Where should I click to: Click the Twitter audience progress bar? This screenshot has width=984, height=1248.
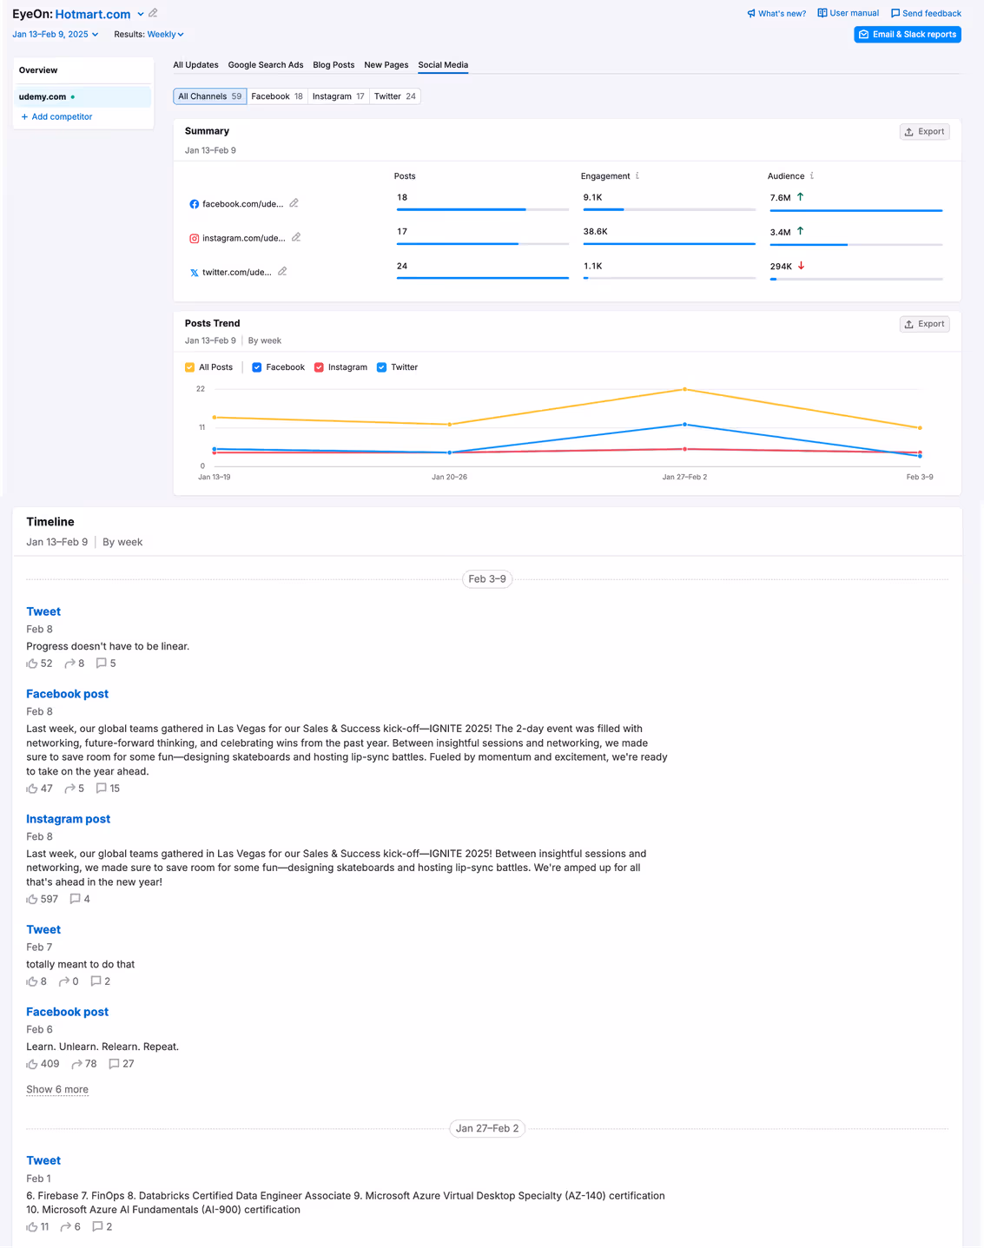(x=856, y=279)
